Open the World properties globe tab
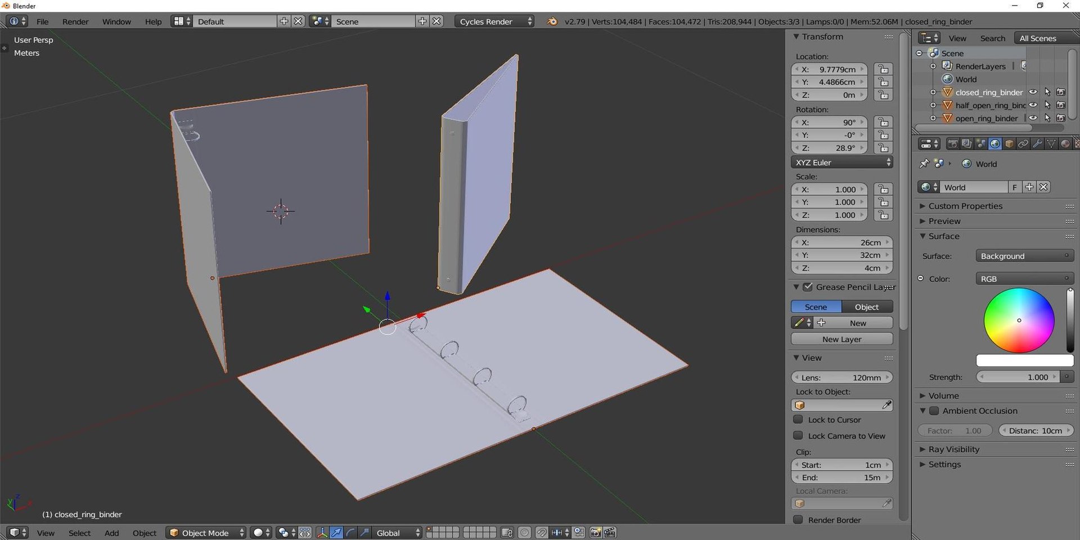 (x=995, y=144)
